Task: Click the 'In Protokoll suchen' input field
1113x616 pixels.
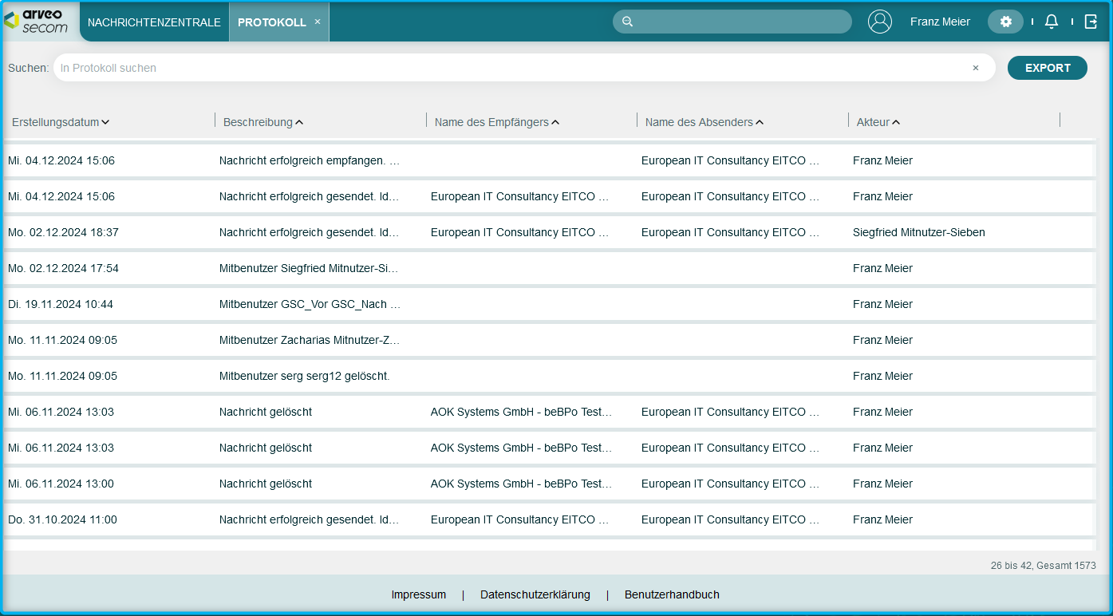Action: click(511, 68)
